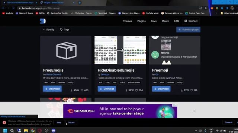Like FreeEmojis via heart icon
This screenshot has height=133, width=238.
tap(82, 90)
